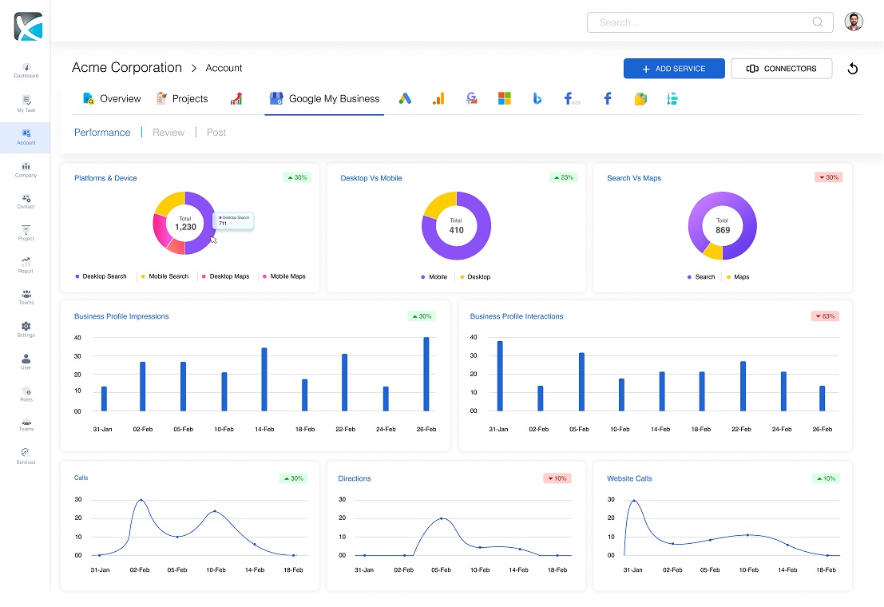Go to My Task in sidebar
This screenshot has width=884, height=607.
click(x=26, y=103)
